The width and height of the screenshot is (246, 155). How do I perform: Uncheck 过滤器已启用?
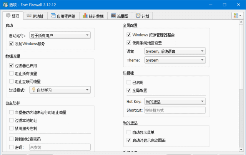[x=11, y=66]
